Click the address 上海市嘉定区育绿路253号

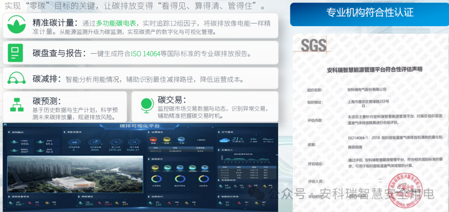tap(368, 101)
